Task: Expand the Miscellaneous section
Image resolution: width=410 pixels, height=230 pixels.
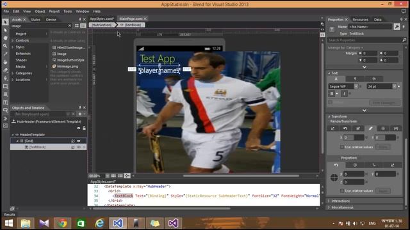Action: 329,208
